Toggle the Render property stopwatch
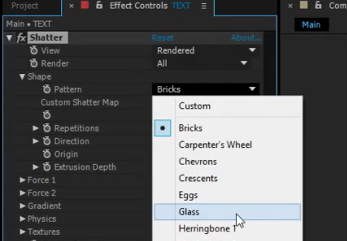Viewport: 347px width, 241px height. point(34,63)
